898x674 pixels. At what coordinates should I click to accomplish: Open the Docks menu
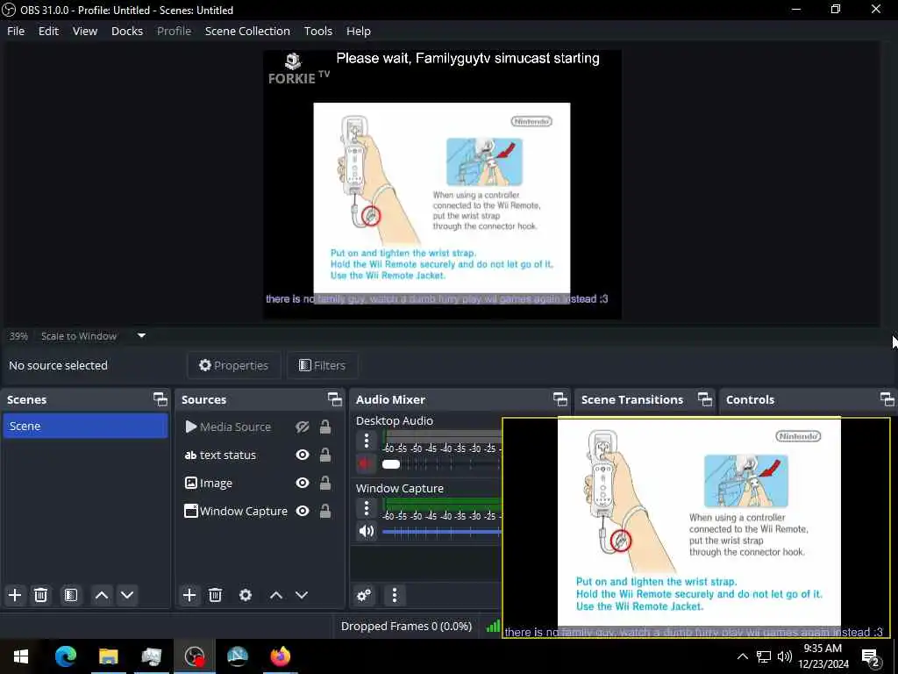127,31
